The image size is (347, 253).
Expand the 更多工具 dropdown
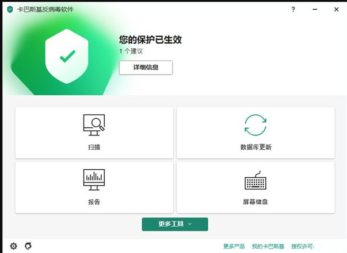174,224
